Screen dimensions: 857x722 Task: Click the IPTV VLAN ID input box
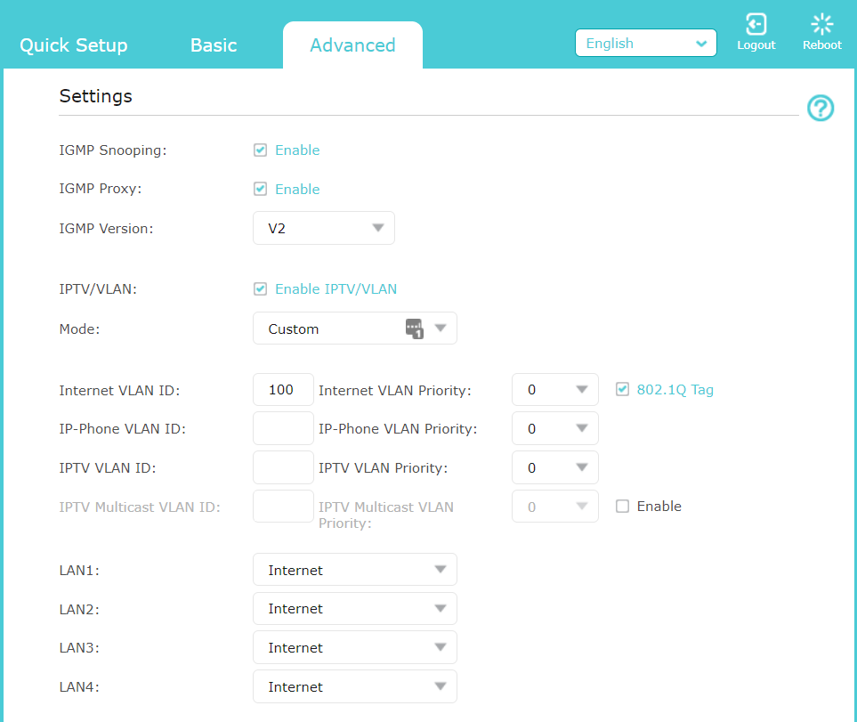283,467
